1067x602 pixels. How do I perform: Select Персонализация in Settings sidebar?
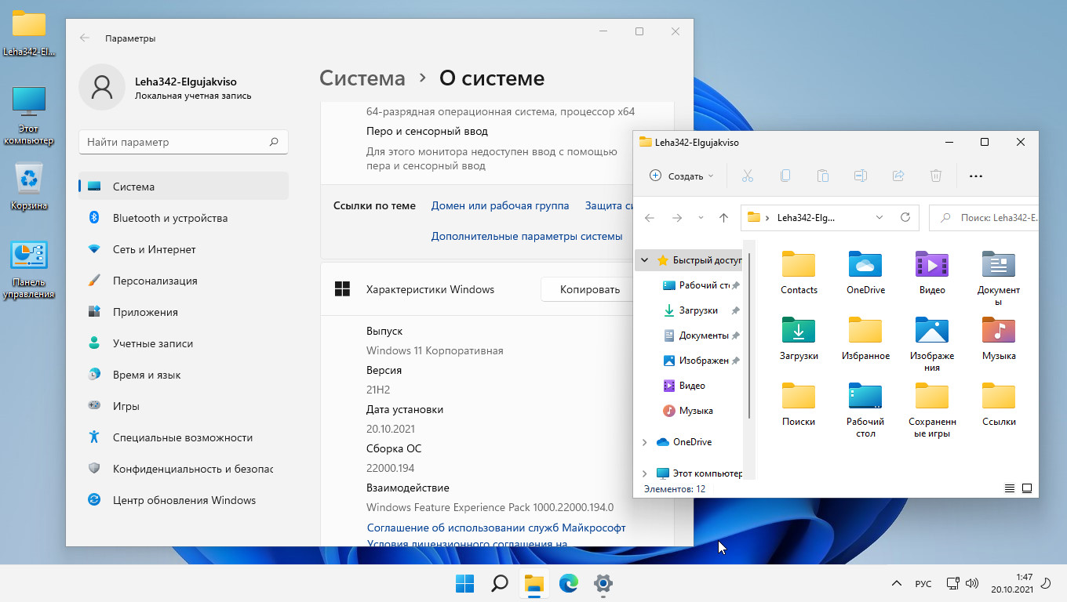click(155, 281)
